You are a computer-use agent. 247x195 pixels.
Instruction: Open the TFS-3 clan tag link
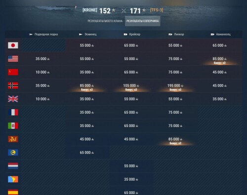[x=157, y=10]
